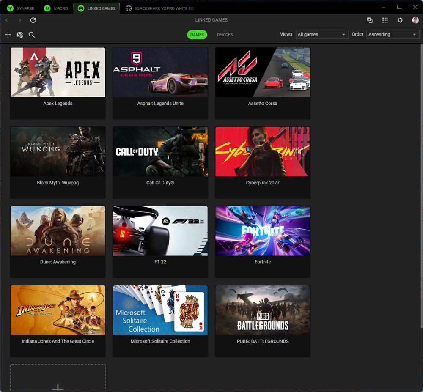Click the vertical scrollbar on the right
This screenshot has height=392, width=423.
pos(421,186)
